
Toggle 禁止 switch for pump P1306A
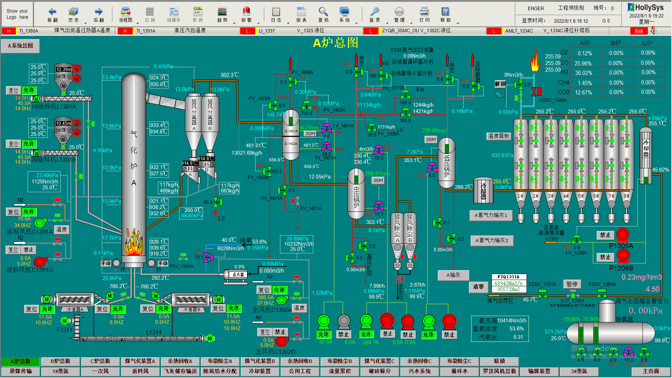605,235
